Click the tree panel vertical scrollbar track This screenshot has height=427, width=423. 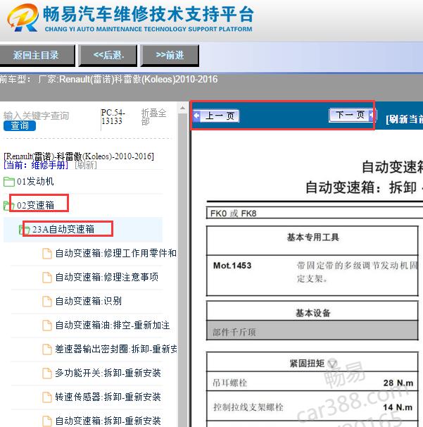182,270
